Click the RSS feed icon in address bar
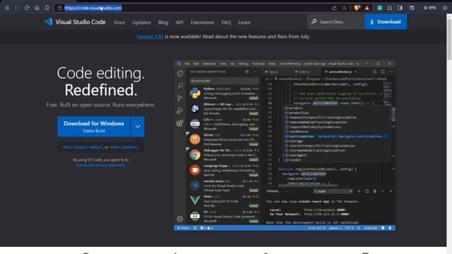The width and height of the screenshot is (452, 254). click(x=344, y=8)
